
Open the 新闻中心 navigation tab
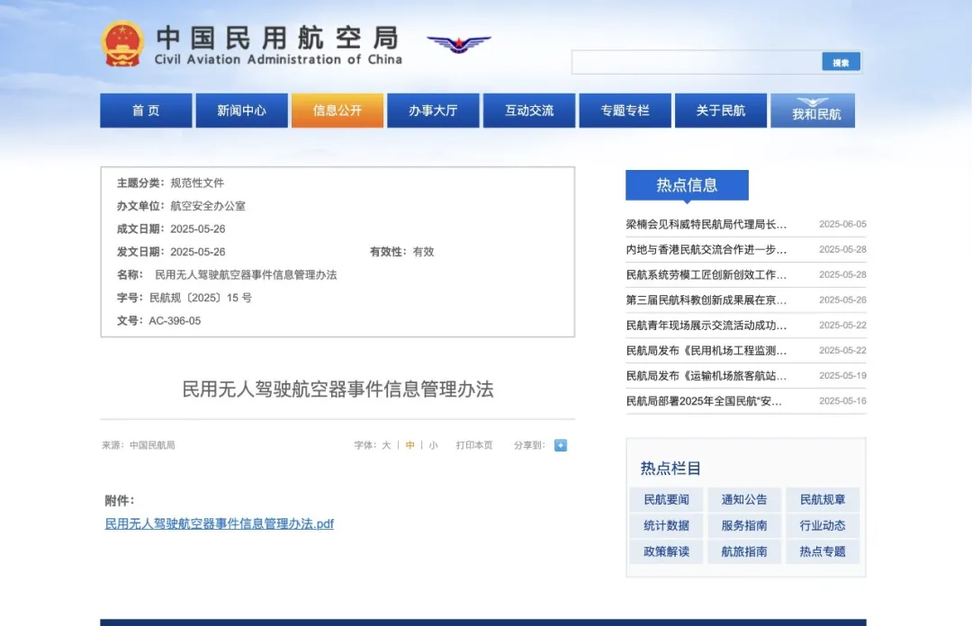pyautogui.click(x=242, y=111)
